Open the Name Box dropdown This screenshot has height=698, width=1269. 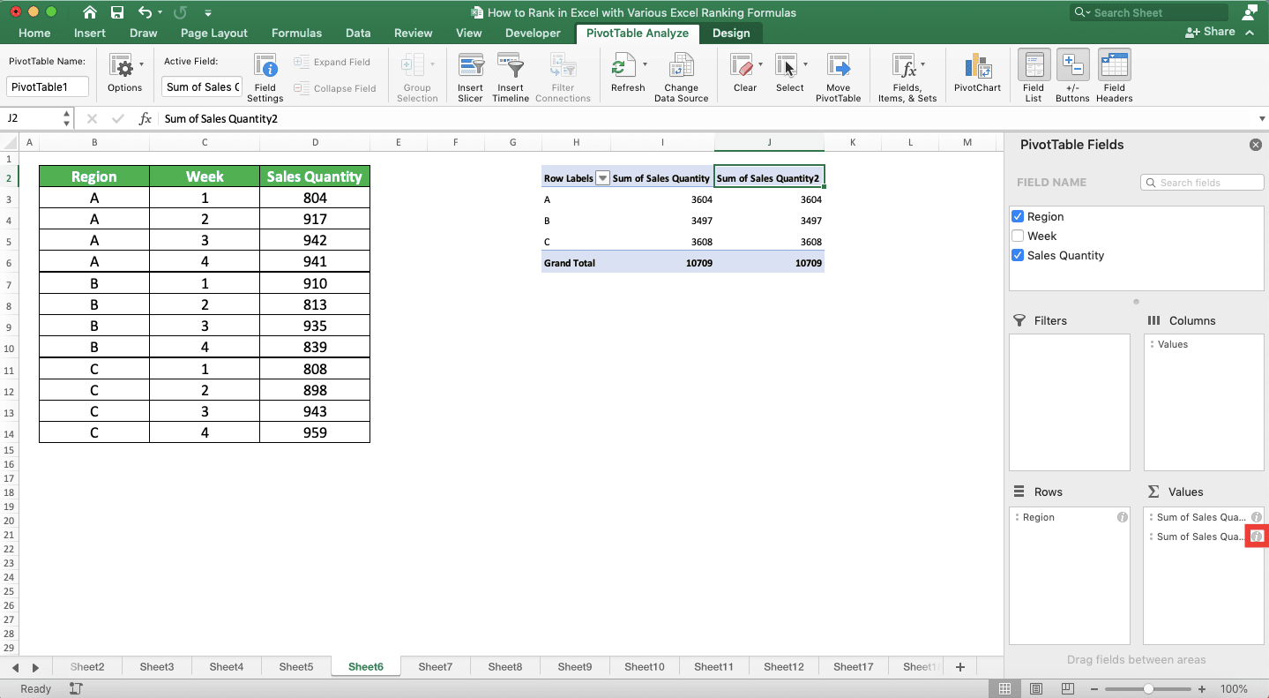67,118
